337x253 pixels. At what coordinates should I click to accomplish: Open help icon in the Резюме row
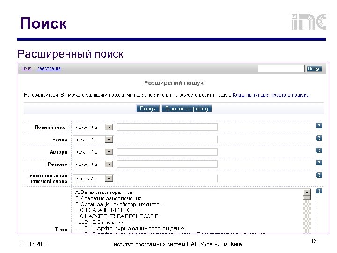coord(319,163)
